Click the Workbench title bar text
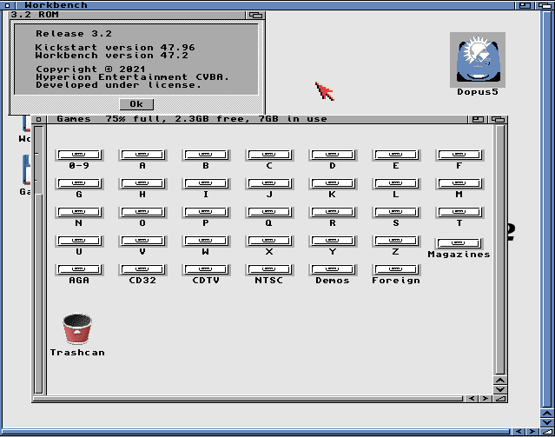This screenshot has height=437, width=555. pos(56,5)
